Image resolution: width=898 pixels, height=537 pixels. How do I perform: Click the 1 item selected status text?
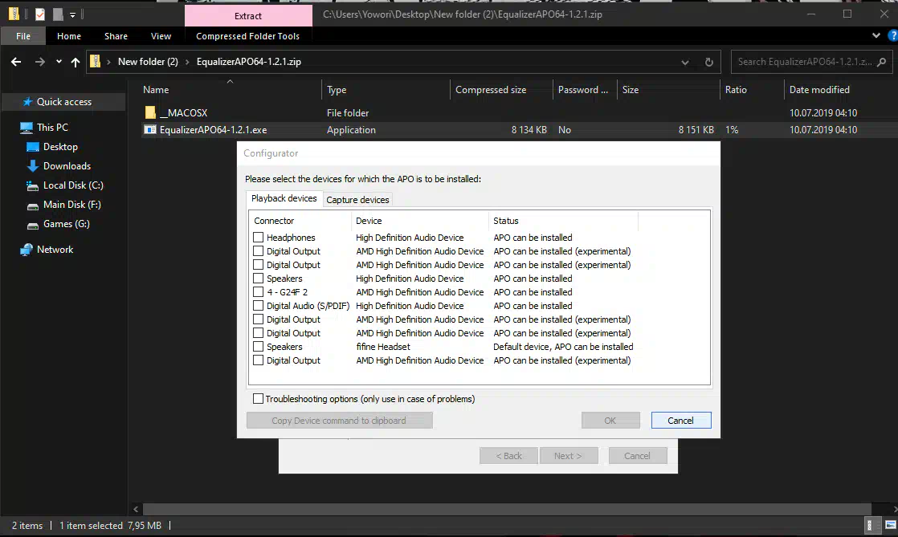pyautogui.click(x=91, y=526)
